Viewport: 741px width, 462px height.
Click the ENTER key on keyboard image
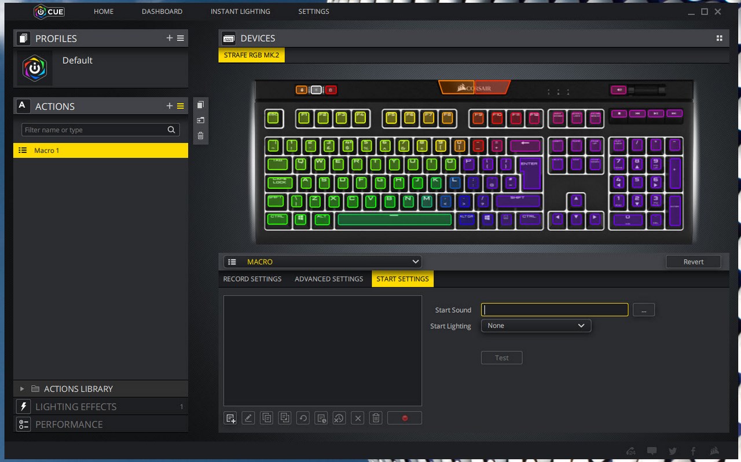tap(530, 174)
